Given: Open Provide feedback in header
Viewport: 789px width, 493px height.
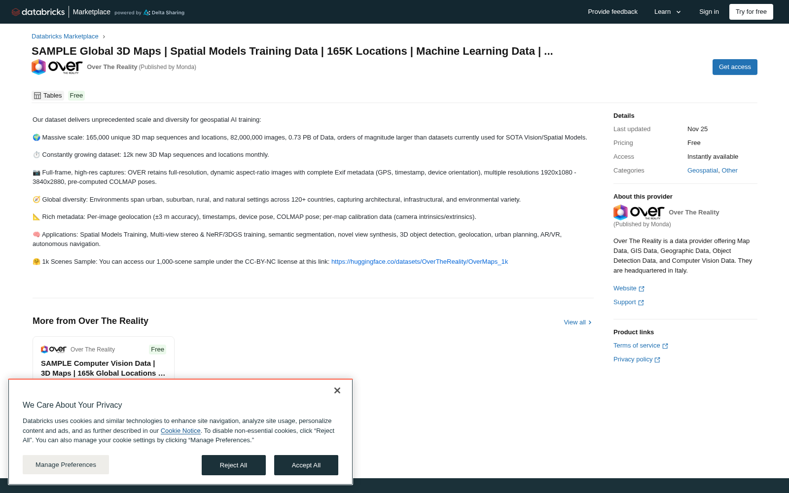Looking at the screenshot, I should [x=612, y=12].
